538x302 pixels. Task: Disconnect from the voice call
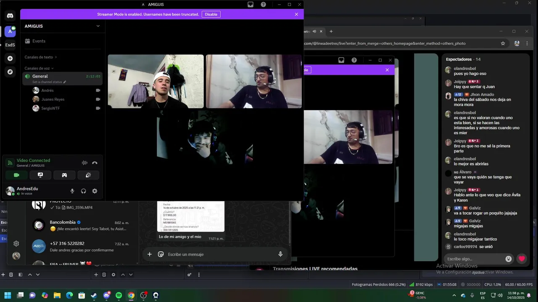(x=95, y=163)
